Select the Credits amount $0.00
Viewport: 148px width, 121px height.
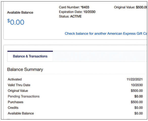coord(138,108)
